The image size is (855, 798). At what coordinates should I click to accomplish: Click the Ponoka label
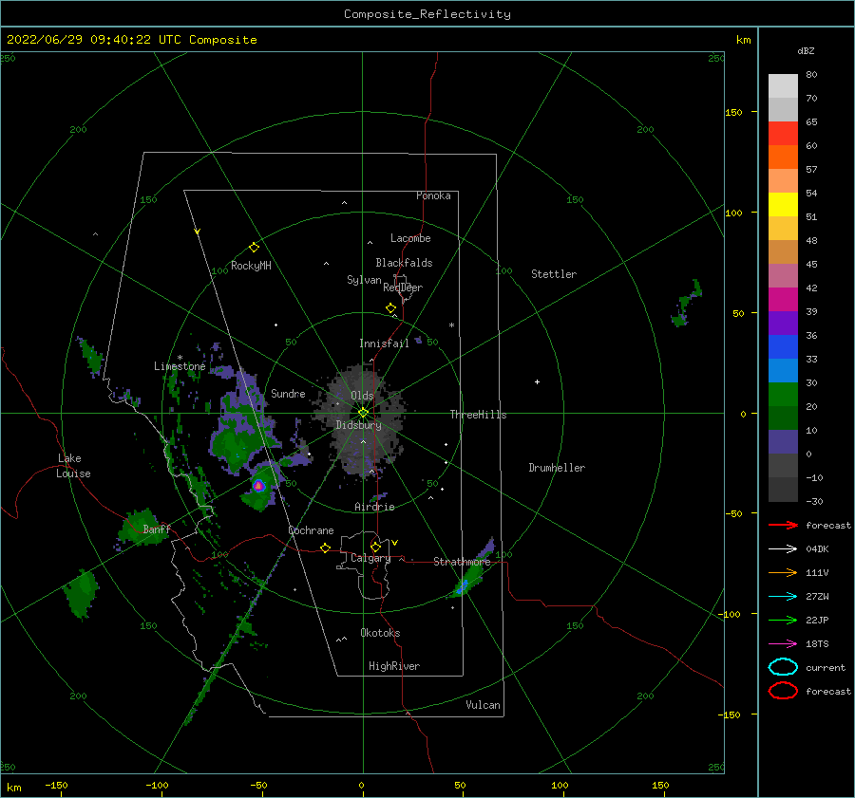tap(433, 195)
